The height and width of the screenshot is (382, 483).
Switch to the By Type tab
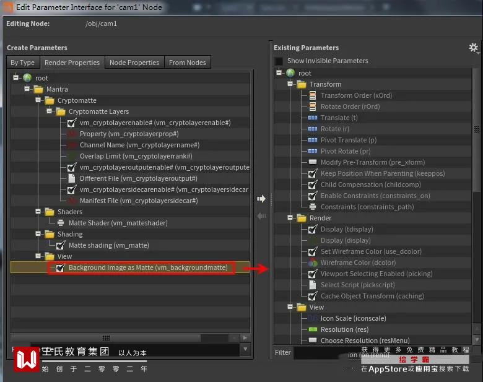[x=23, y=63]
